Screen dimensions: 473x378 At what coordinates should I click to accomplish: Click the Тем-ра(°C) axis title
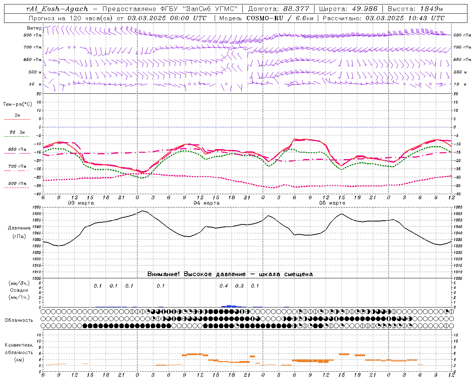pyautogui.click(x=17, y=104)
